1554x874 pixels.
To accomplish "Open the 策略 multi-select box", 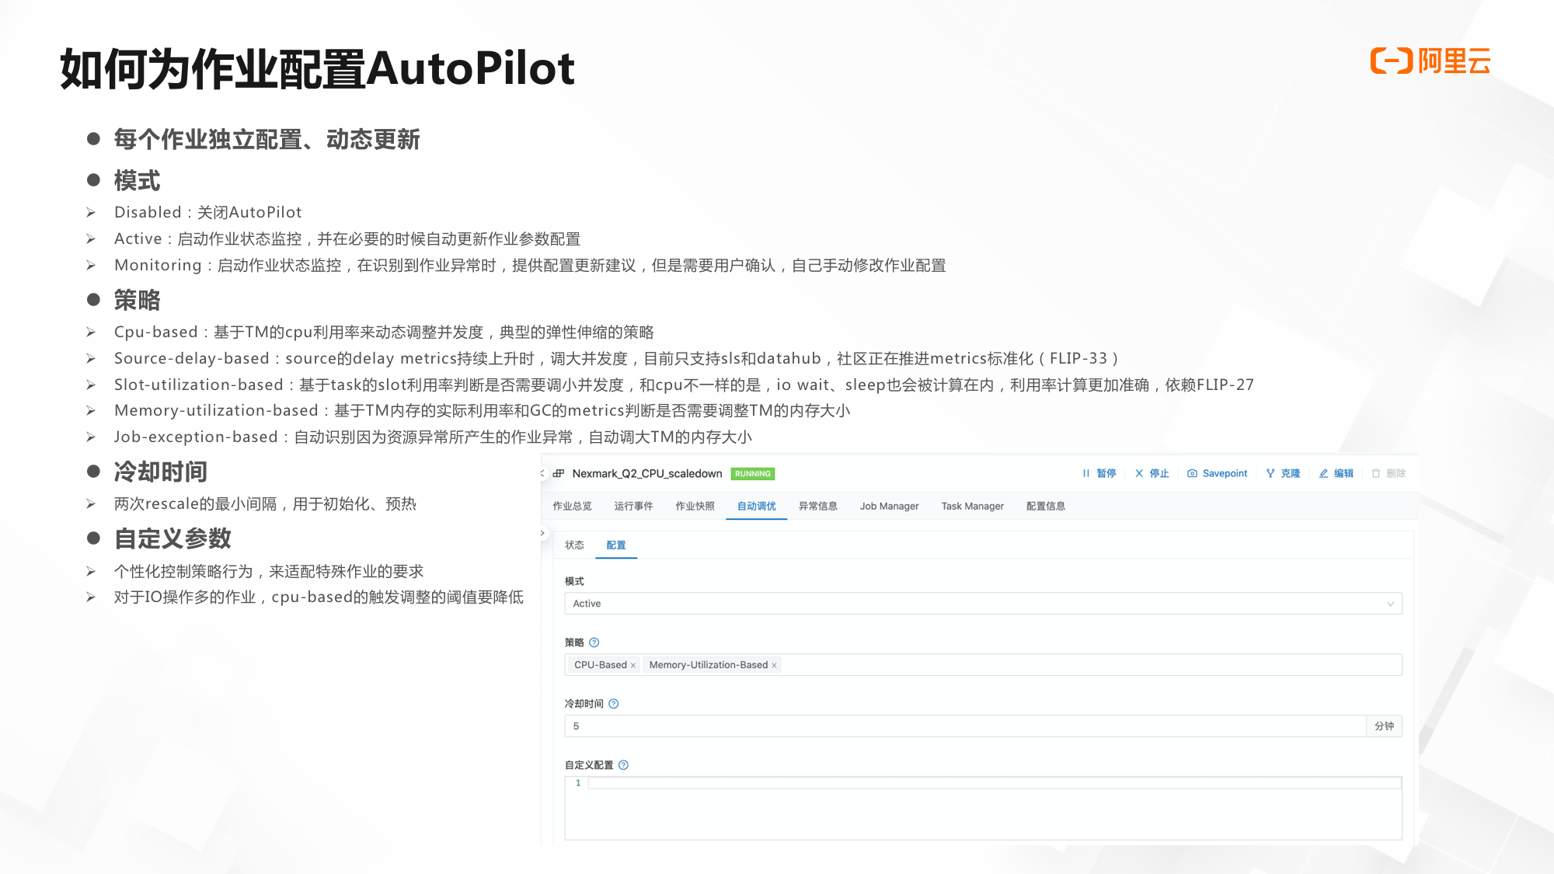I will tap(1088, 665).
